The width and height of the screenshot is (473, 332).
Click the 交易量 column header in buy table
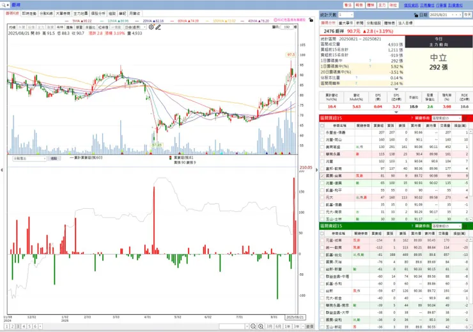pyautogui.click(x=445, y=126)
